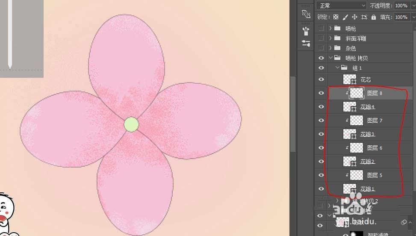The image size is (416, 236).
Task: Click the lock transparent pixels icon
Action: coord(336,17)
